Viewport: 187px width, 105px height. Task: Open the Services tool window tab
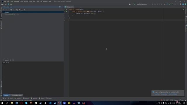42,98
